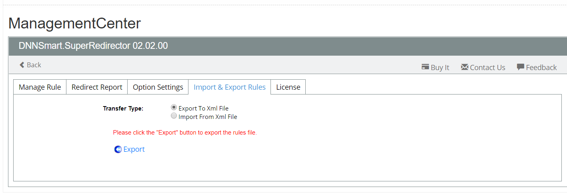The image size is (567, 195).
Task: Switch to the Redirect Report tab
Action: pos(97,87)
